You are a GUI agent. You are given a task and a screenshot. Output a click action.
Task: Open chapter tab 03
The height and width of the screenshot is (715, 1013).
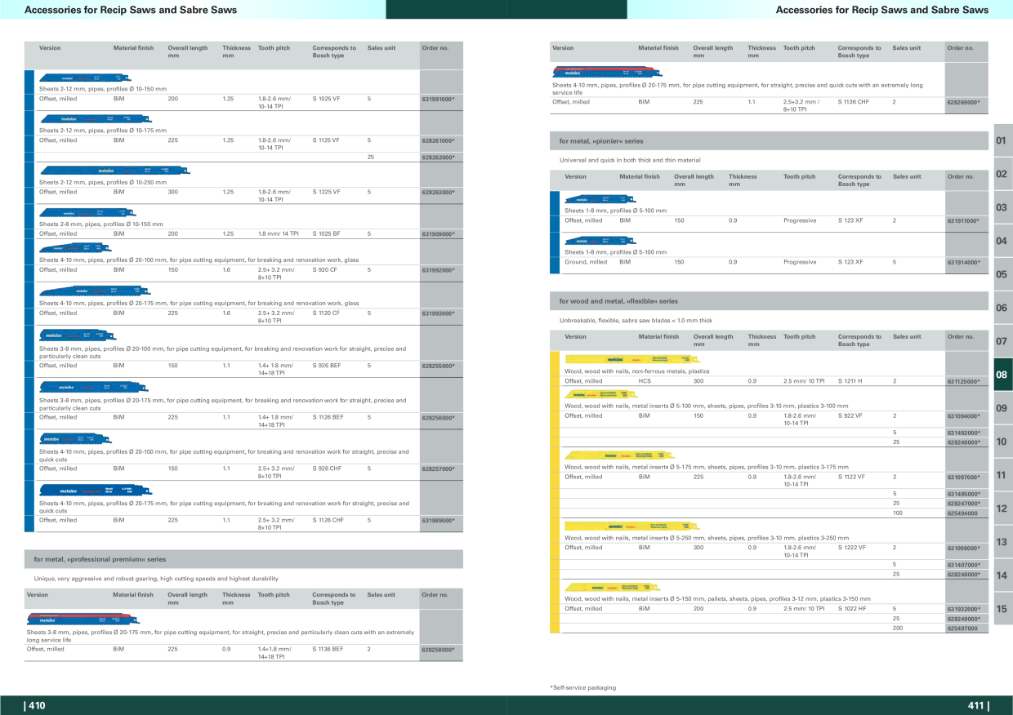[x=1002, y=207]
